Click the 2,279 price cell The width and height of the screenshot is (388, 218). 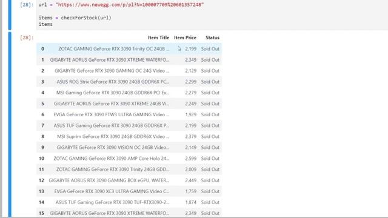point(190,93)
